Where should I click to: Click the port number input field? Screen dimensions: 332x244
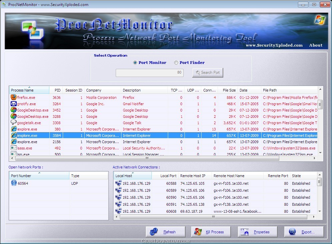pyautogui.click(x=149, y=73)
